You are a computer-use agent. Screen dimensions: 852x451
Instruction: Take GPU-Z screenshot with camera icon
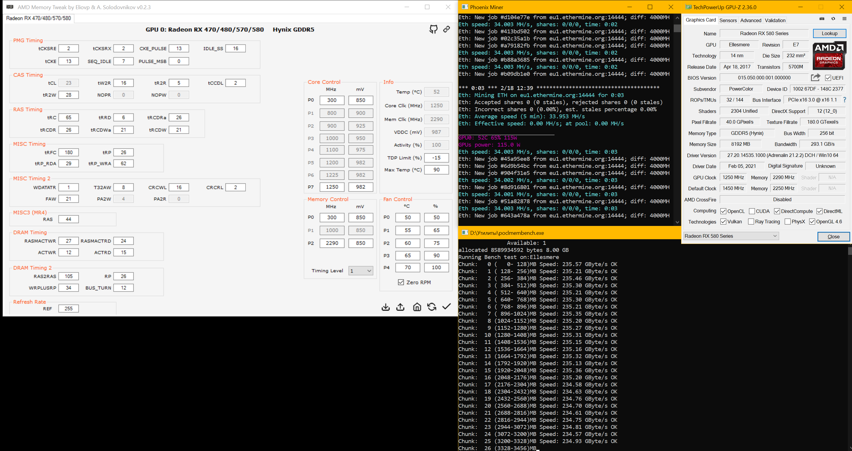click(822, 19)
